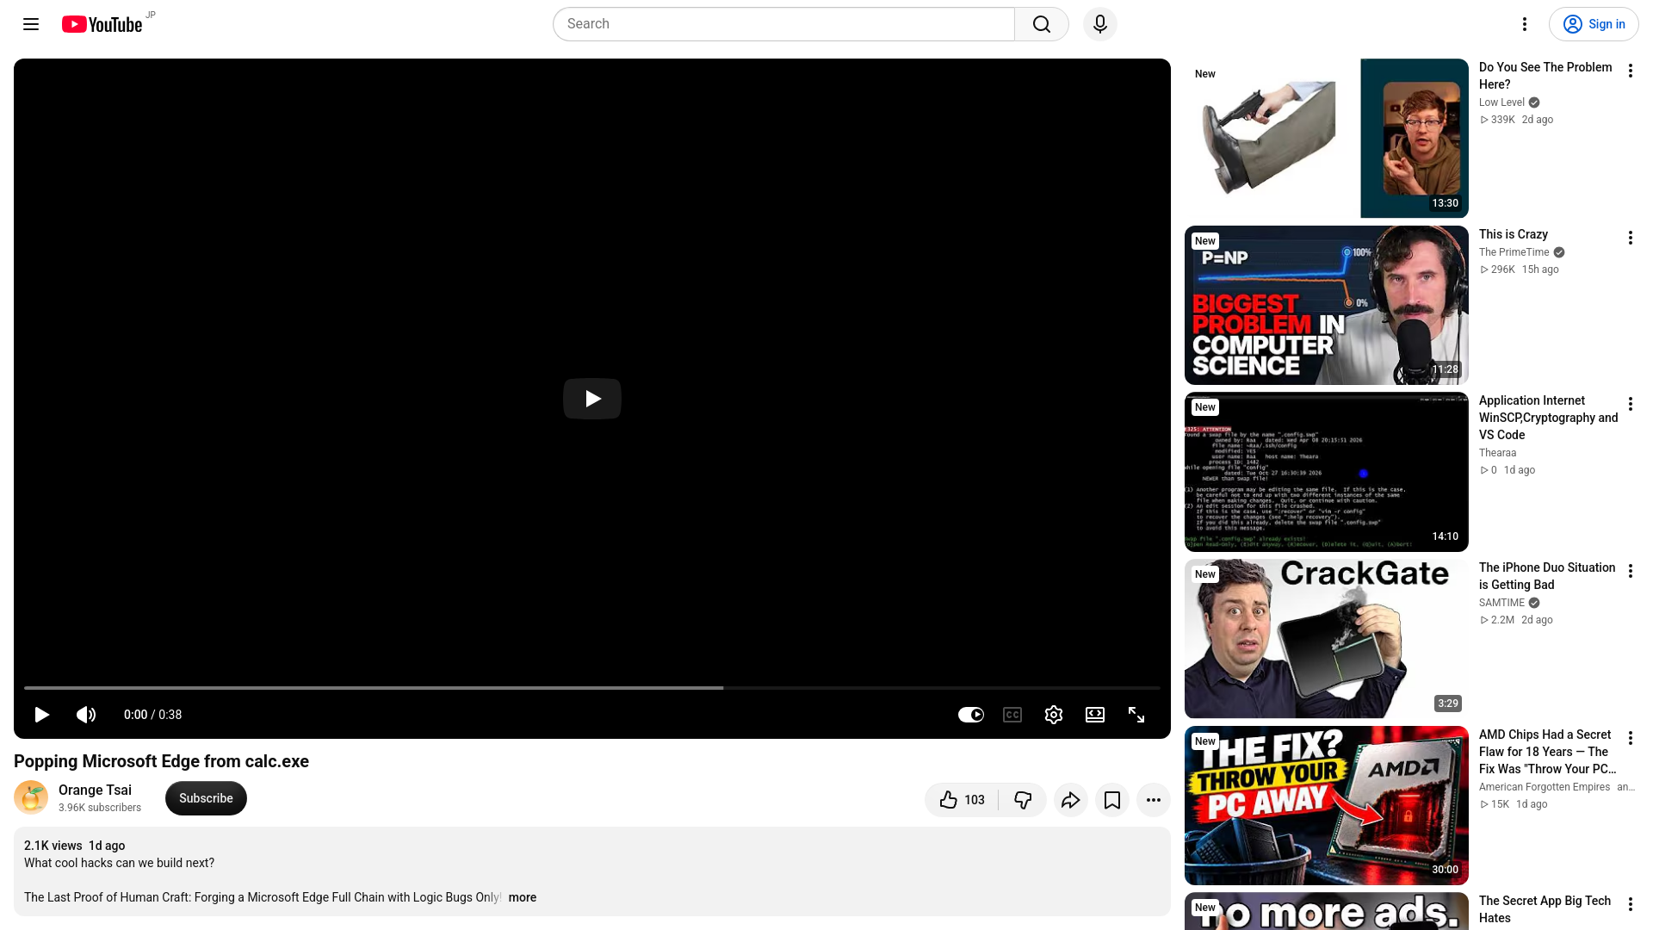Image resolution: width=1653 pixels, height=930 pixels.
Task: Expand description with 'more'
Action: (x=523, y=897)
